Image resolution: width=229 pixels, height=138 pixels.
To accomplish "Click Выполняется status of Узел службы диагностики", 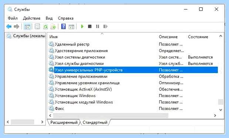I will [x=200, y=63].
